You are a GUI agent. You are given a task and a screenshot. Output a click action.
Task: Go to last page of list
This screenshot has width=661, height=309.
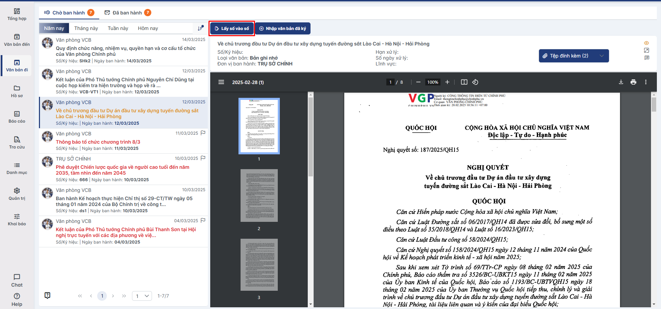[124, 296]
